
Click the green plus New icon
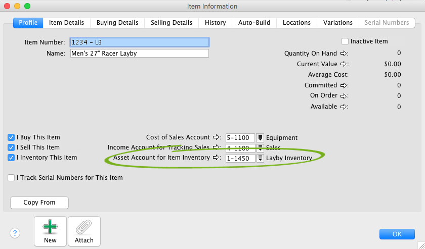50,227
